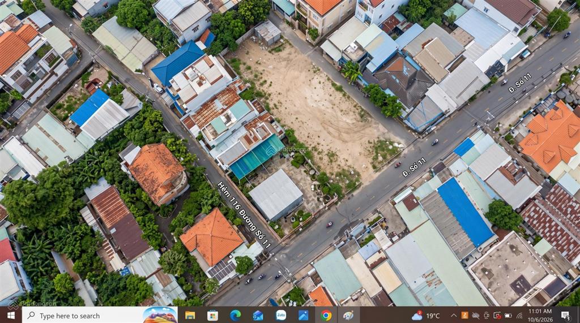Open the Windows Start menu
Image resolution: width=580 pixels, height=323 pixels.
11,316
